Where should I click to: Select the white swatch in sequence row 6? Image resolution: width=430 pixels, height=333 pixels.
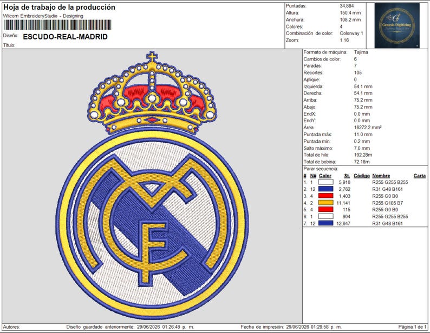click(x=325, y=216)
